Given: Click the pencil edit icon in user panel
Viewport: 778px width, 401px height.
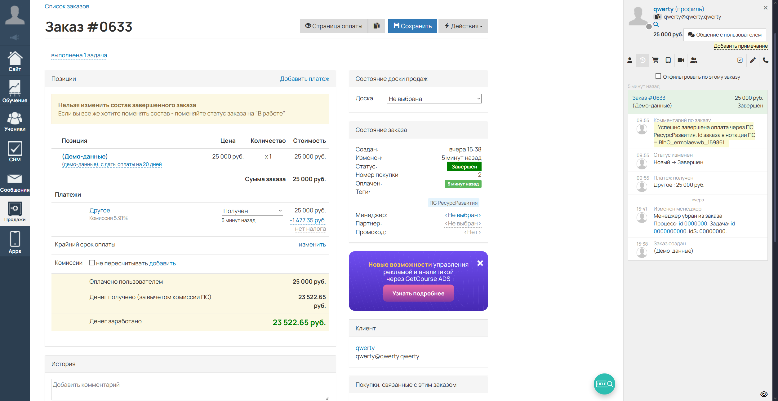Looking at the screenshot, I should coord(753,60).
